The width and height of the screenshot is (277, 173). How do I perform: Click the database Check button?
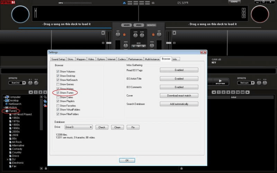(x=102, y=127)
